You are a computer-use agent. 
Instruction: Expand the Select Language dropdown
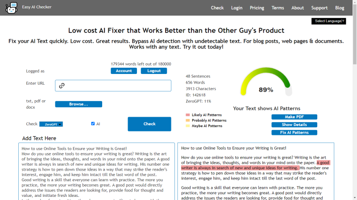[x=328, y=21]
